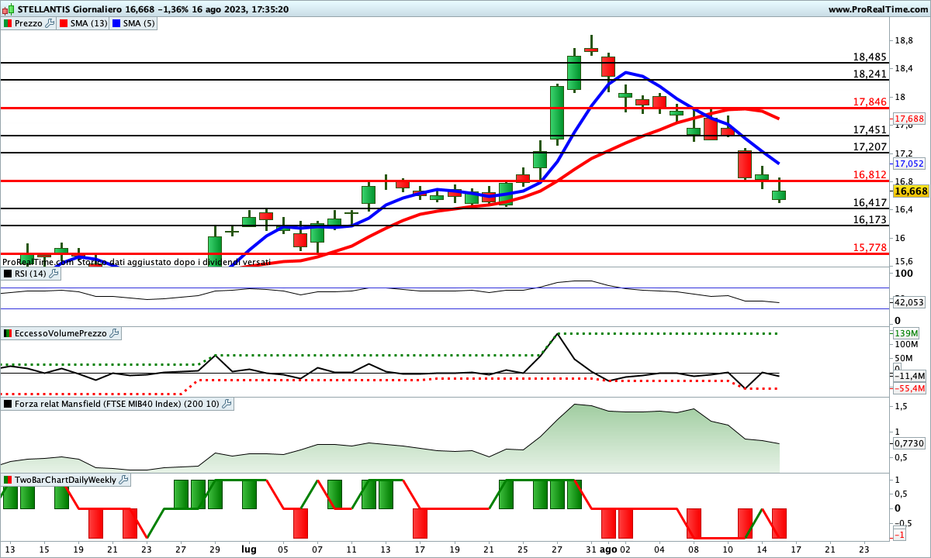This screenshot has height=558, width=931.
Task: Select the EccessoVolumePrezzo panel label
Action: click(x=61, y=333)
